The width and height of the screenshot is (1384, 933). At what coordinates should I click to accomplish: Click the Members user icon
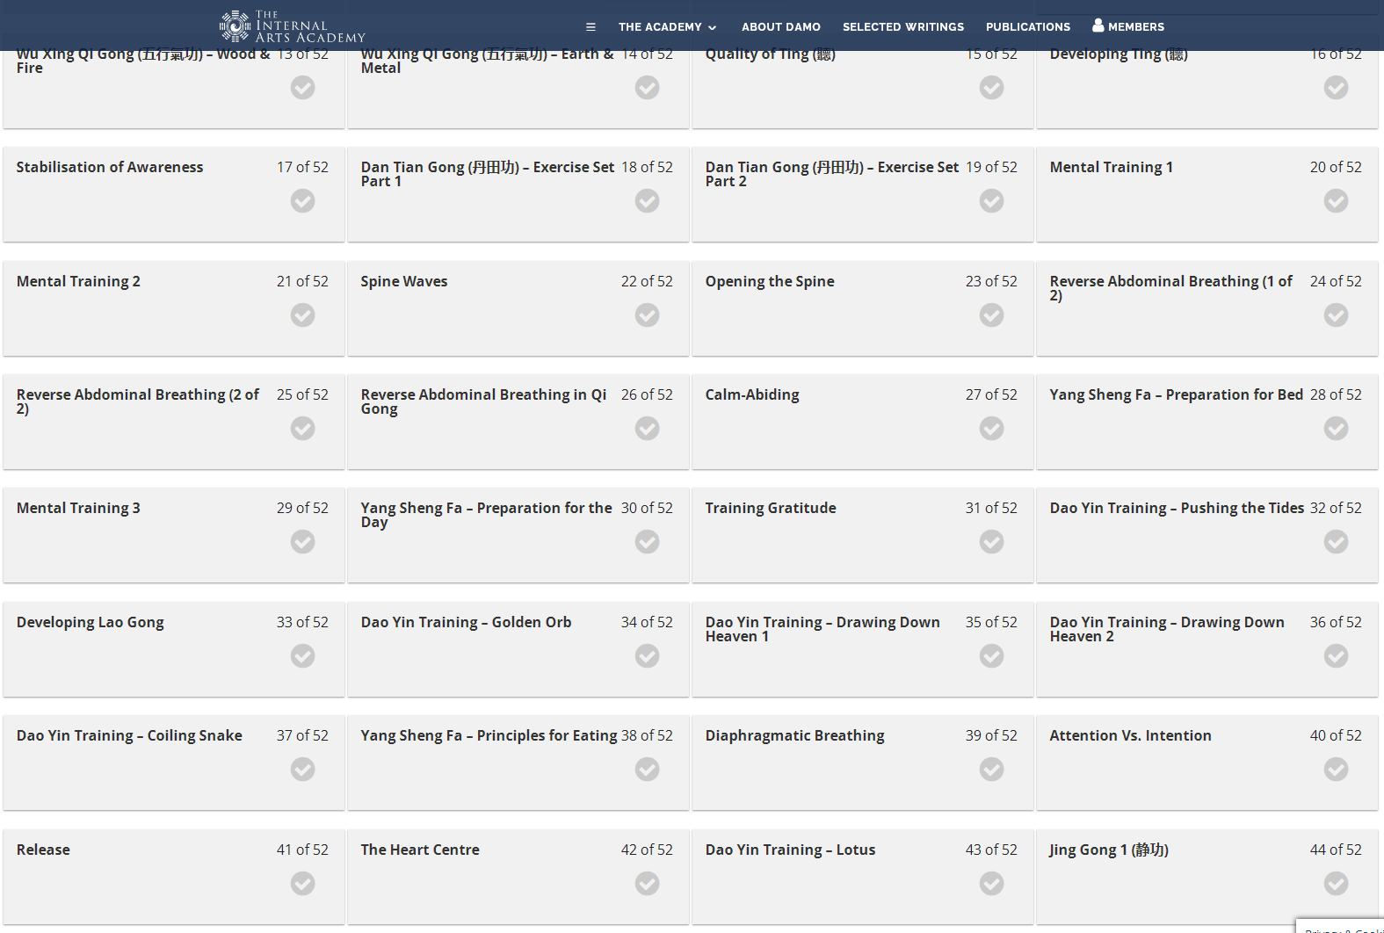tap(1098, 25)
